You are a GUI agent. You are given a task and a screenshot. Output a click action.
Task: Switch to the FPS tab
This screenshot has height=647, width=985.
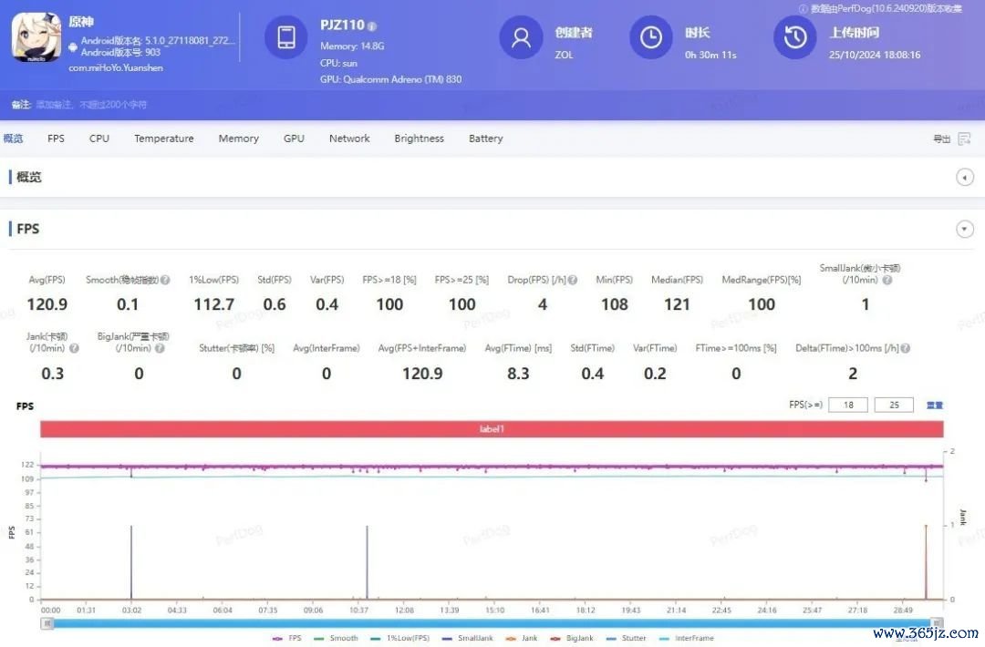56,139
